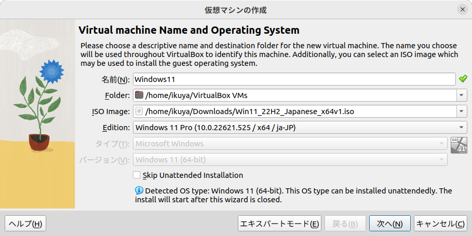The height and width of the screenshot is (236, 472).
Task: Open the Folder dropdown arrow
Action: (462, 95)
